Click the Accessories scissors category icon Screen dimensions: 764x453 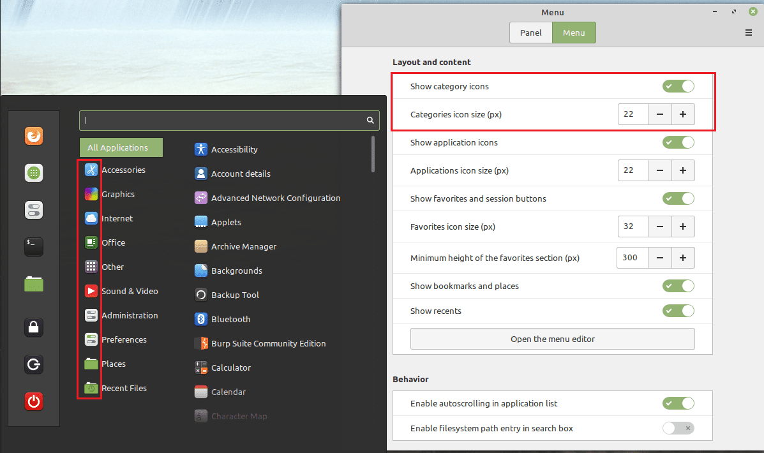(91, 170)
